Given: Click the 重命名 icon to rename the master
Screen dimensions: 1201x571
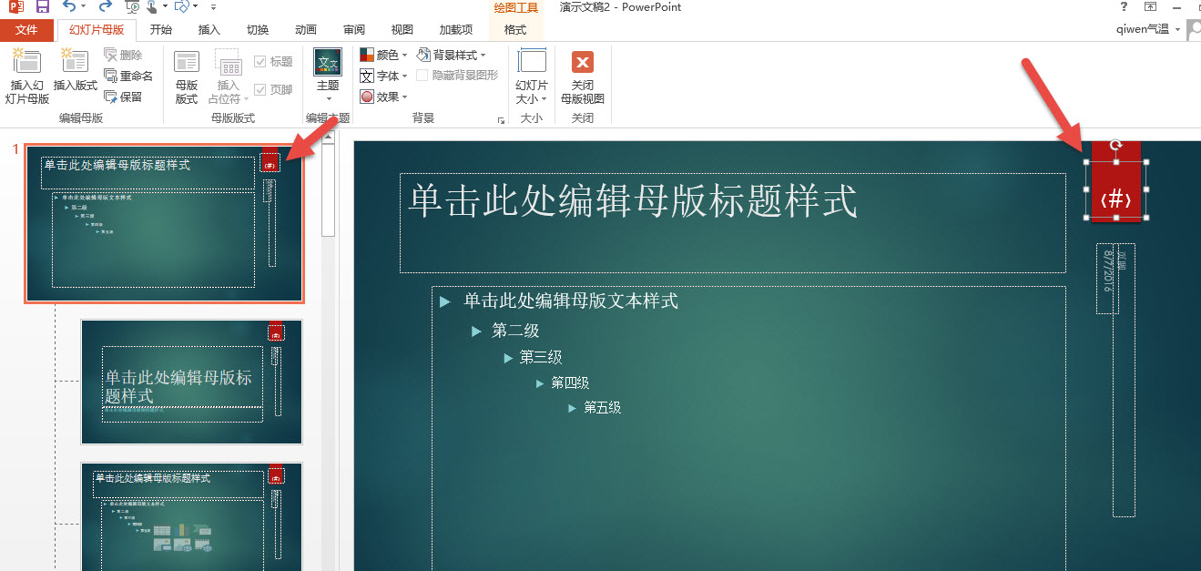Looking at the screenshot, I should click(129, 75).
